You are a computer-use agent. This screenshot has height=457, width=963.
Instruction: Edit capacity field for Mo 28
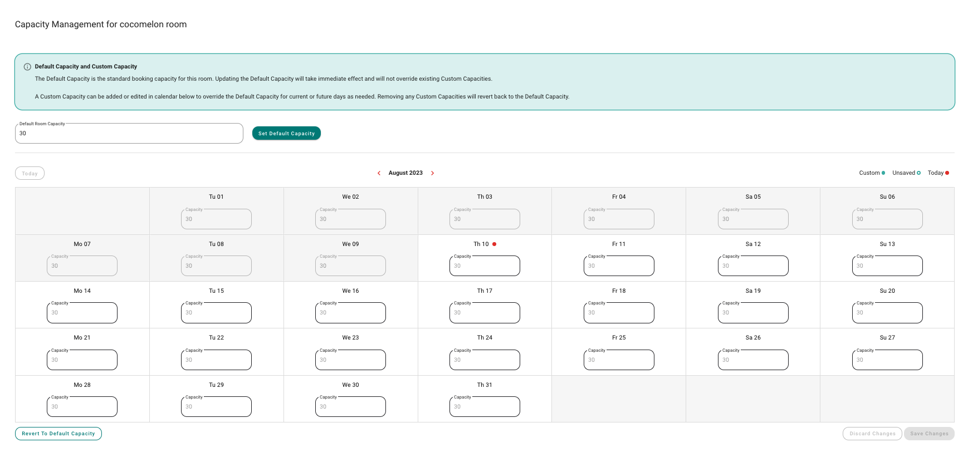(82, 407)
